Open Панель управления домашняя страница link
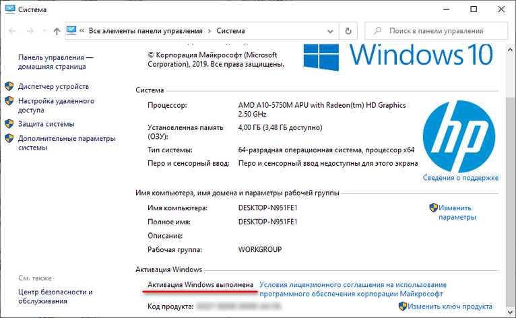The image size is (516, 318). (x=56, y=62)
